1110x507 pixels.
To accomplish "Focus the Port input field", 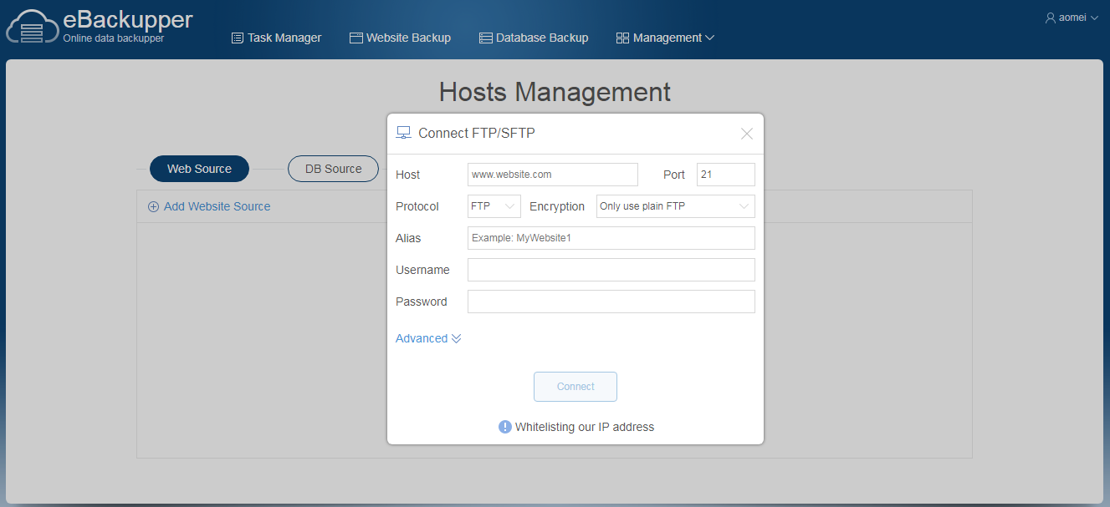I will [726, 175].
